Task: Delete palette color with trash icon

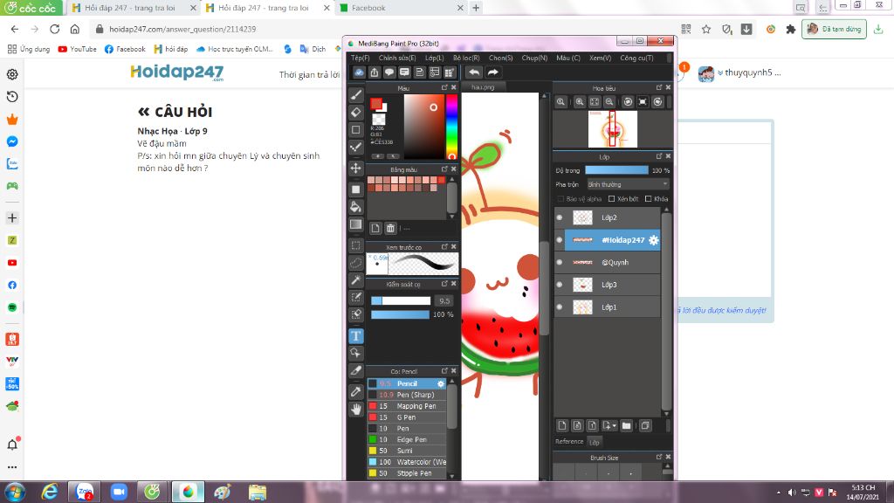Action: pos(390,228)
